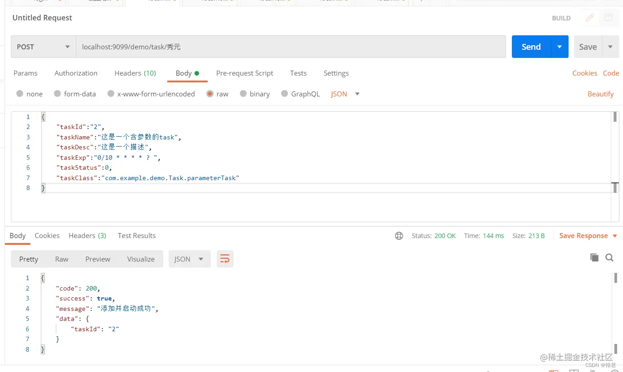Select the form-data radio option
This screenshot has width=623, height=372.
coord(57,94)
